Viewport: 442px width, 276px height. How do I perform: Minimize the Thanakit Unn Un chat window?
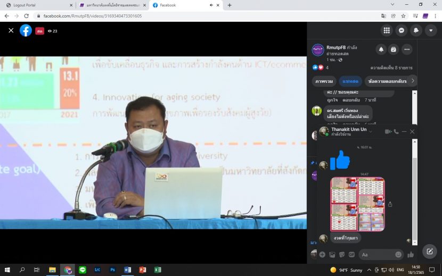(404, 131)
